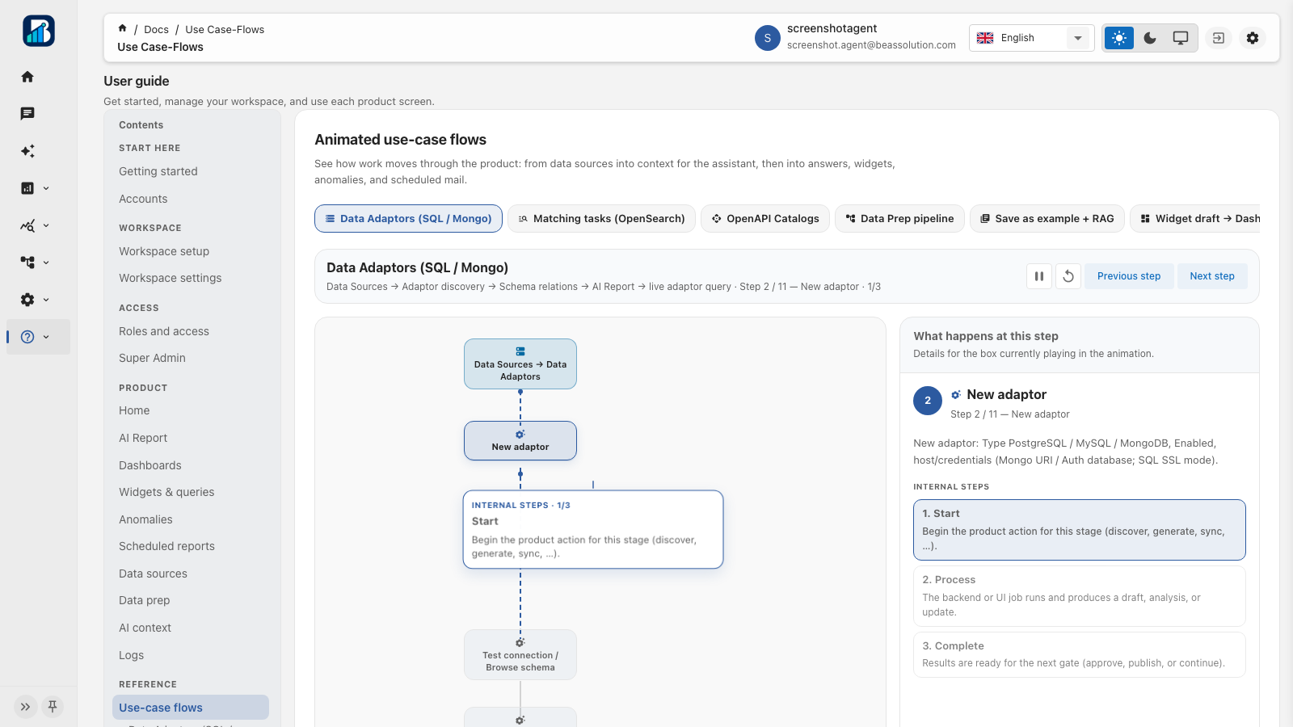This screenshot has width=1293, height=727.
Task: Open the English language dropdown
Action: [x=1031, y=38]
